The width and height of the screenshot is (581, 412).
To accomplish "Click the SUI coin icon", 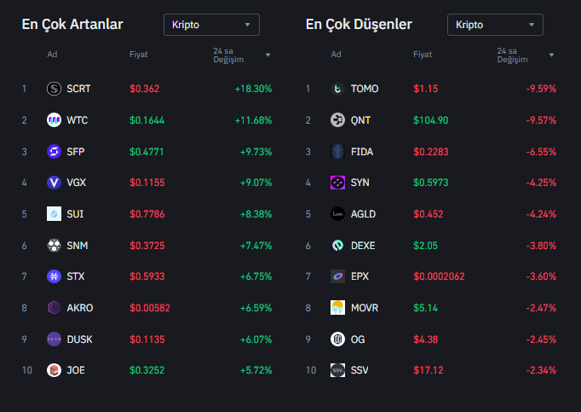I will point(55,214).
